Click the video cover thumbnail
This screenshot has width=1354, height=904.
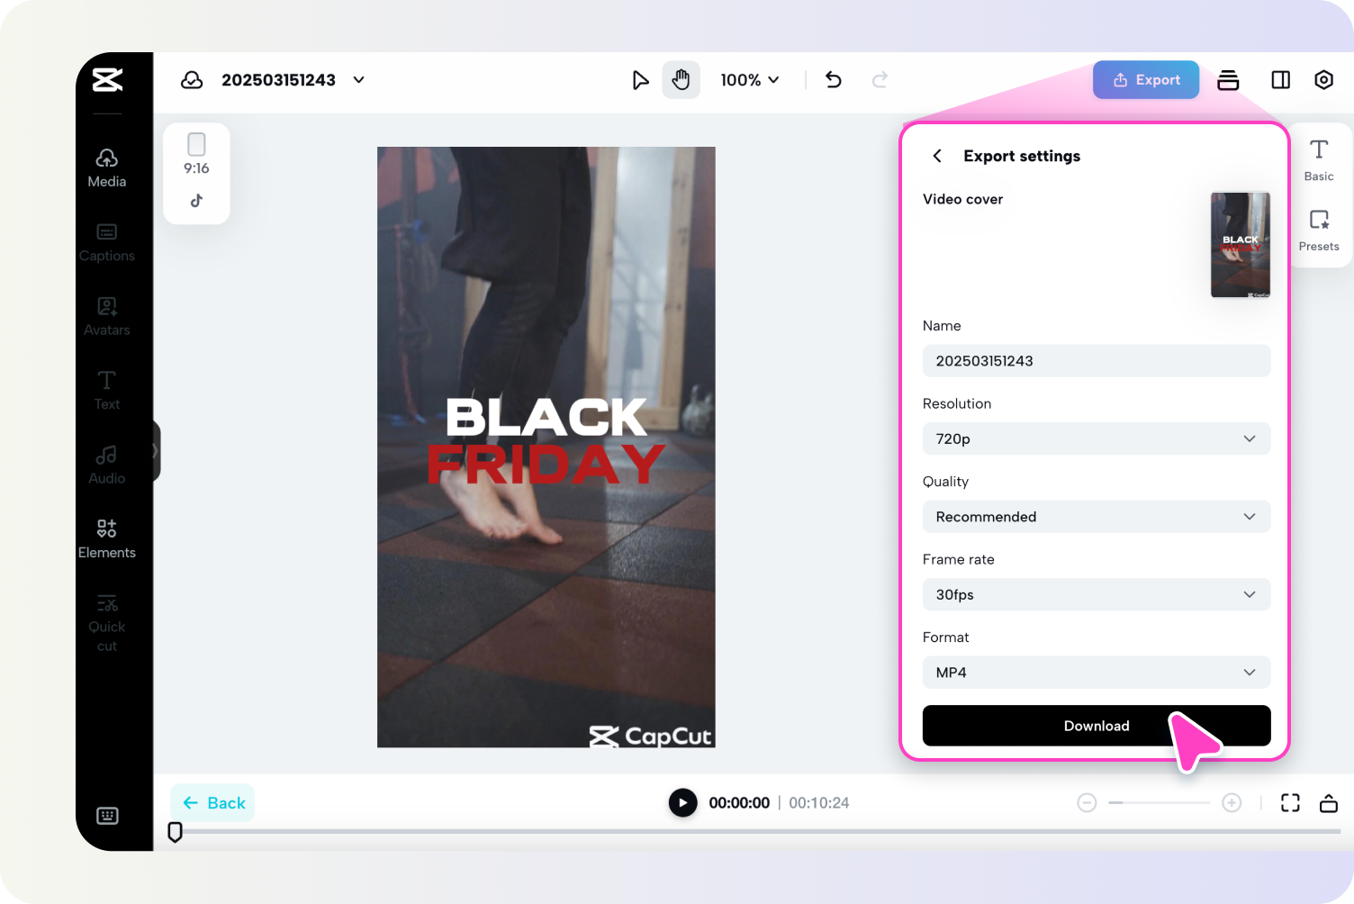(x=1241, y=245)
